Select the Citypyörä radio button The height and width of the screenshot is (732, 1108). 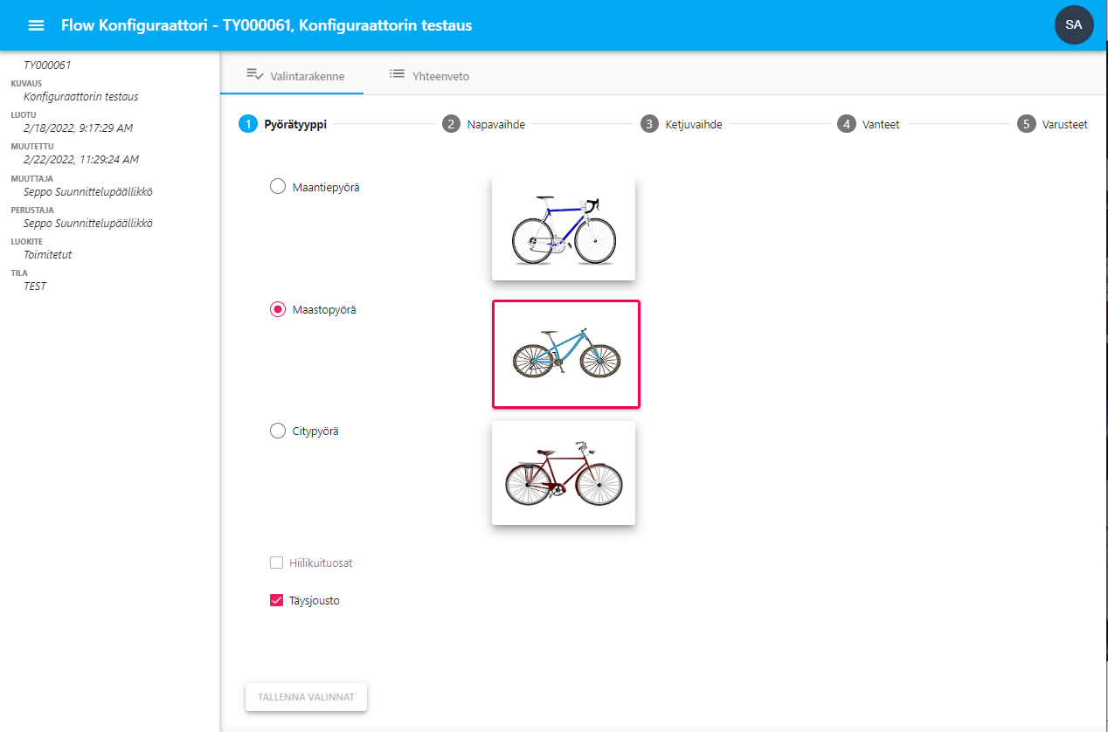tap(278, 431)
